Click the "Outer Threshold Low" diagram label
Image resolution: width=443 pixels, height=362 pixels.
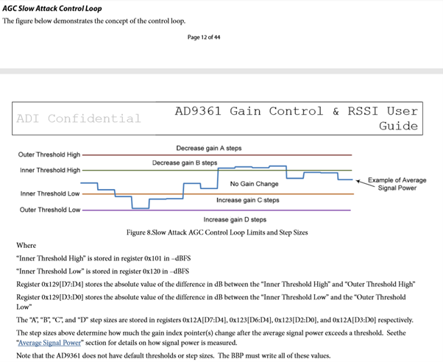tap(49, 210)
